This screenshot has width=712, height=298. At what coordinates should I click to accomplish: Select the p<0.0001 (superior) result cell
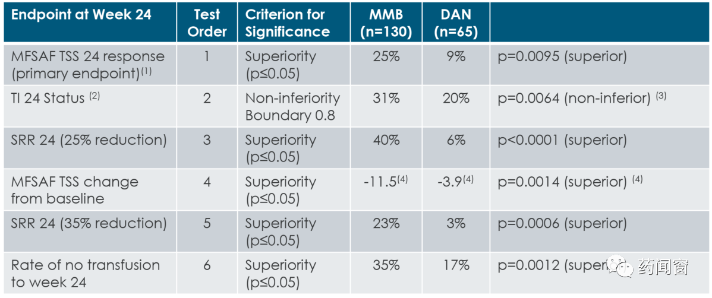click(562, 140)
